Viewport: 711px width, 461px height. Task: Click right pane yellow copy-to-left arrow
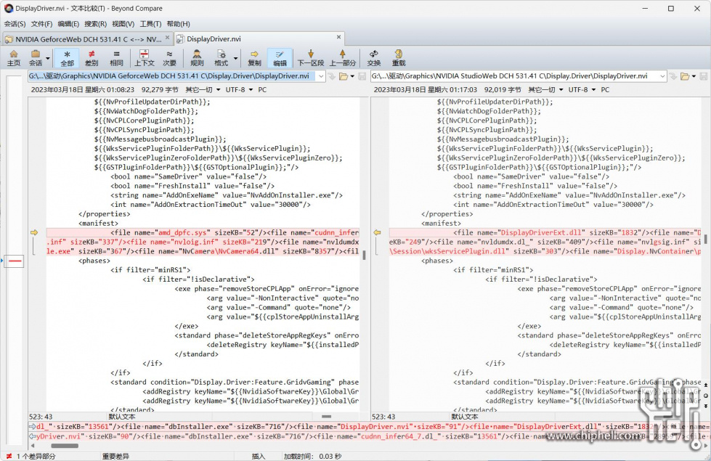click(377, 232)
